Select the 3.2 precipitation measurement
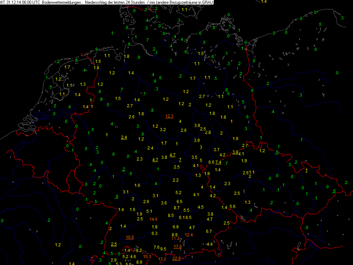This screenshot has height=265, width=353. [x=163, y=129]
